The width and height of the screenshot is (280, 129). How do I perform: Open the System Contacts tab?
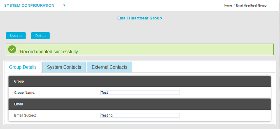[x=64, y=67]
